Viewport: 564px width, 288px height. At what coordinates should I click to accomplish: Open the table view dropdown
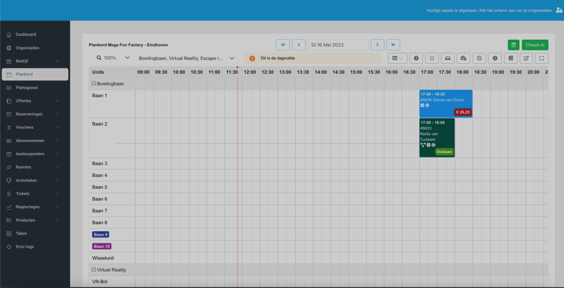[x=397, y=58]
